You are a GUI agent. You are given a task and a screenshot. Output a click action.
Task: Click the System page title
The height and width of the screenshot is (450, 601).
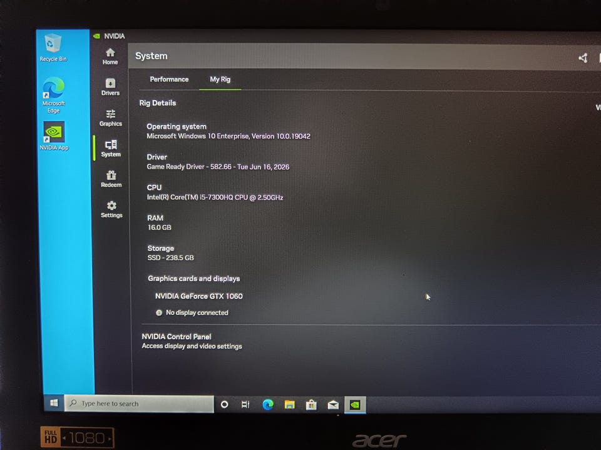tap(151, 56)
